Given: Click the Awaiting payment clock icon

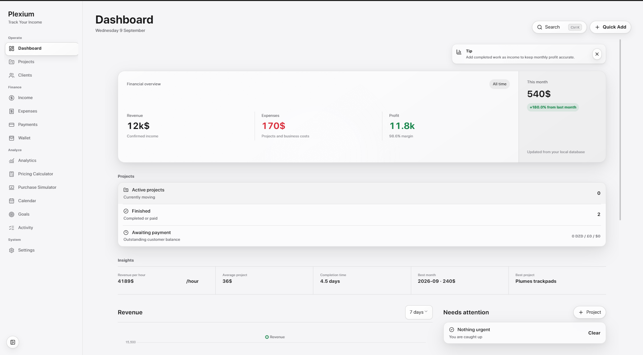Looking at the screenshot, I should click(x=126, y=232).
